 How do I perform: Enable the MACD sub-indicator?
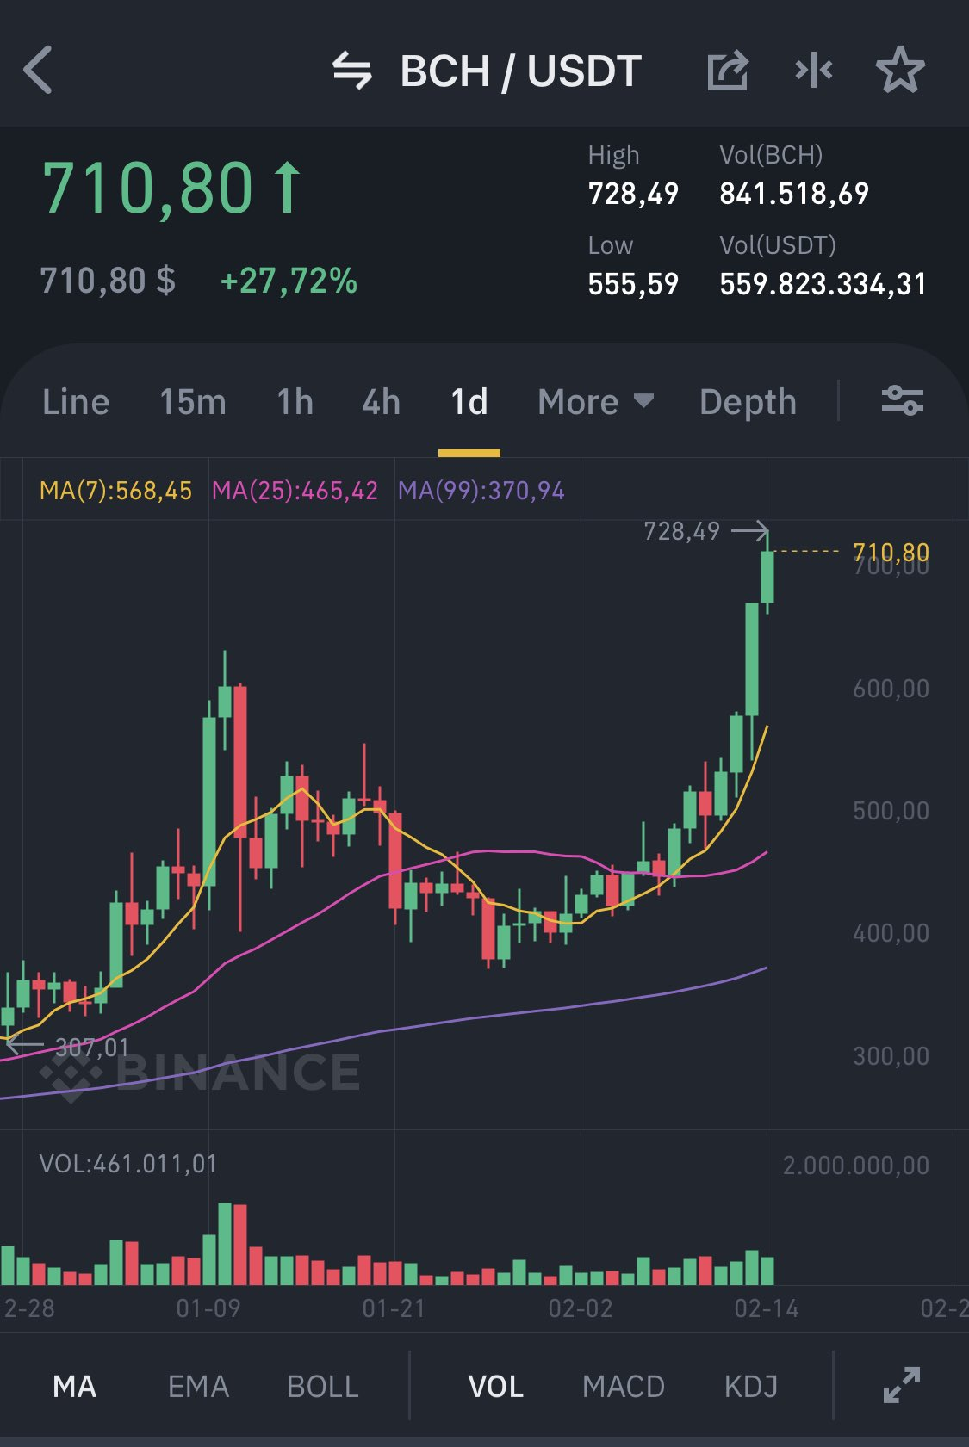624,1387
